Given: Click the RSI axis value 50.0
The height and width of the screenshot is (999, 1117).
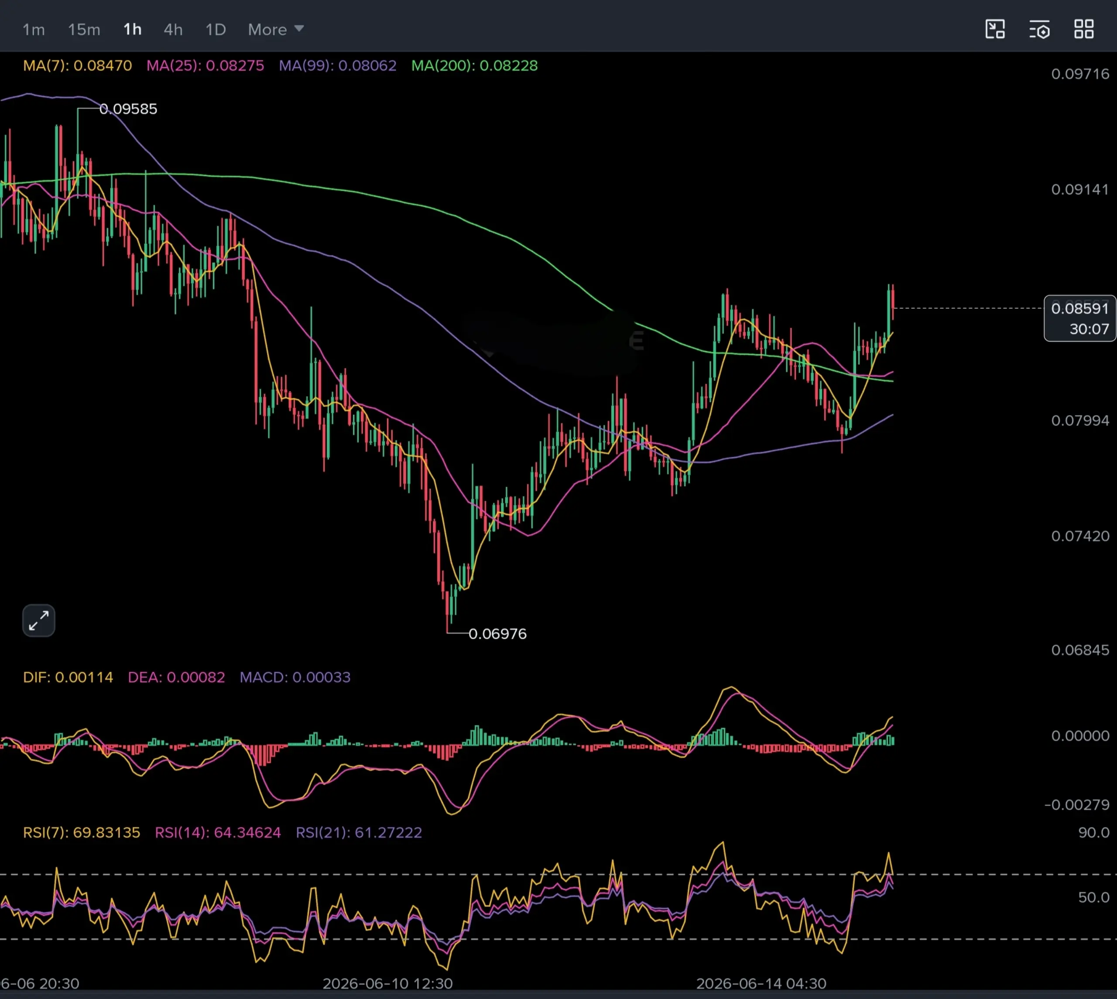Looking at the screenshot, I should (x=1093, y=897).
